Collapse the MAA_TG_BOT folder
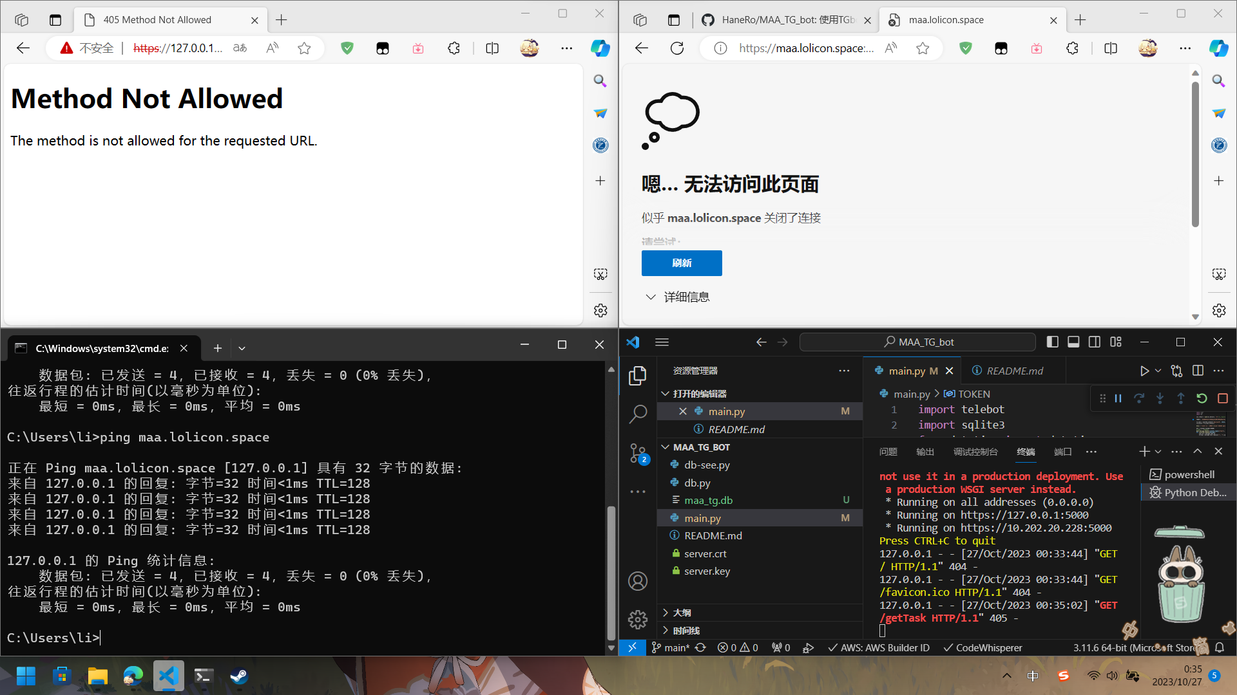1237x695 pixels. 666,447
